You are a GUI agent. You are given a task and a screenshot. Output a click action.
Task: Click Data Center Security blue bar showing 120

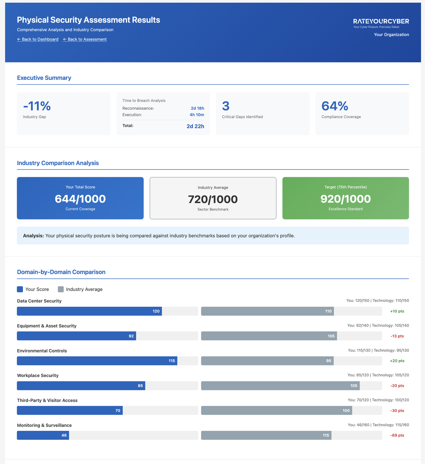tap(89, 311)
